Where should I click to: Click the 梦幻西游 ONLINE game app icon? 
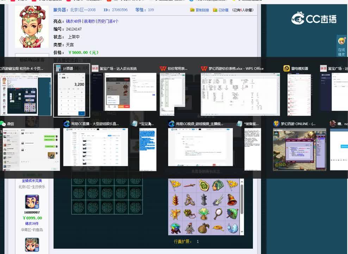(x=276, y=123)
